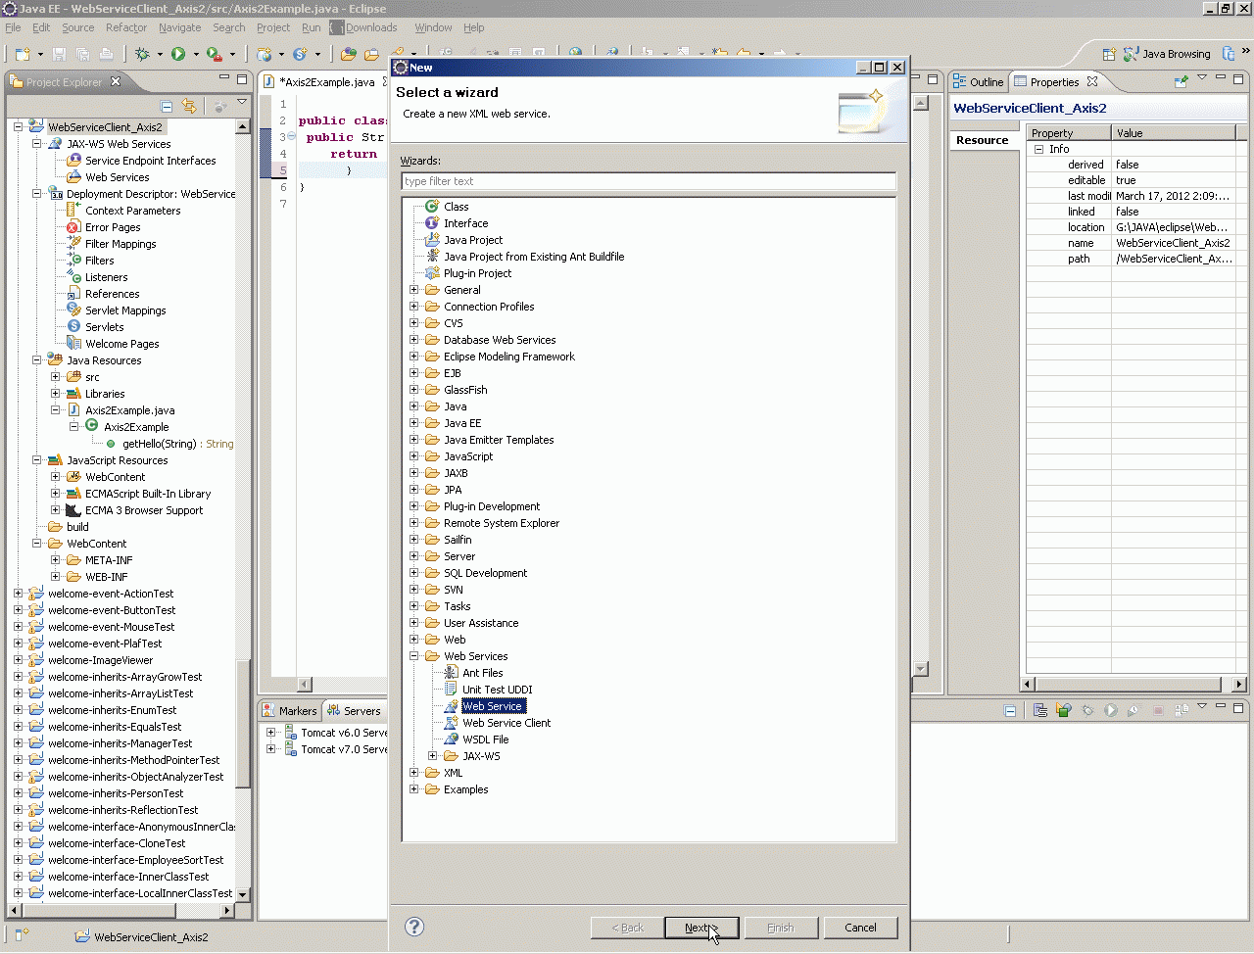Click the Resource tab in Properties

point(983,140)
